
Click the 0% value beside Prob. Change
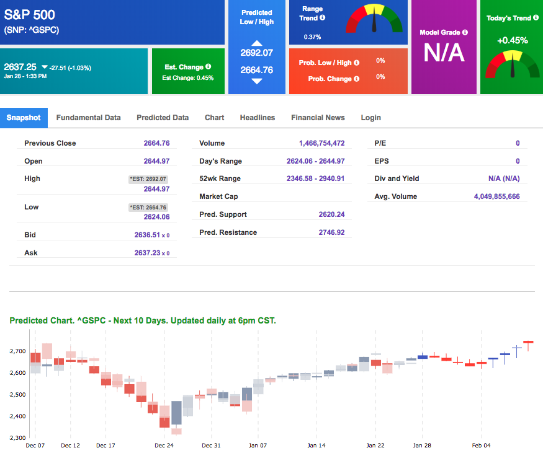tap(380, 77)
